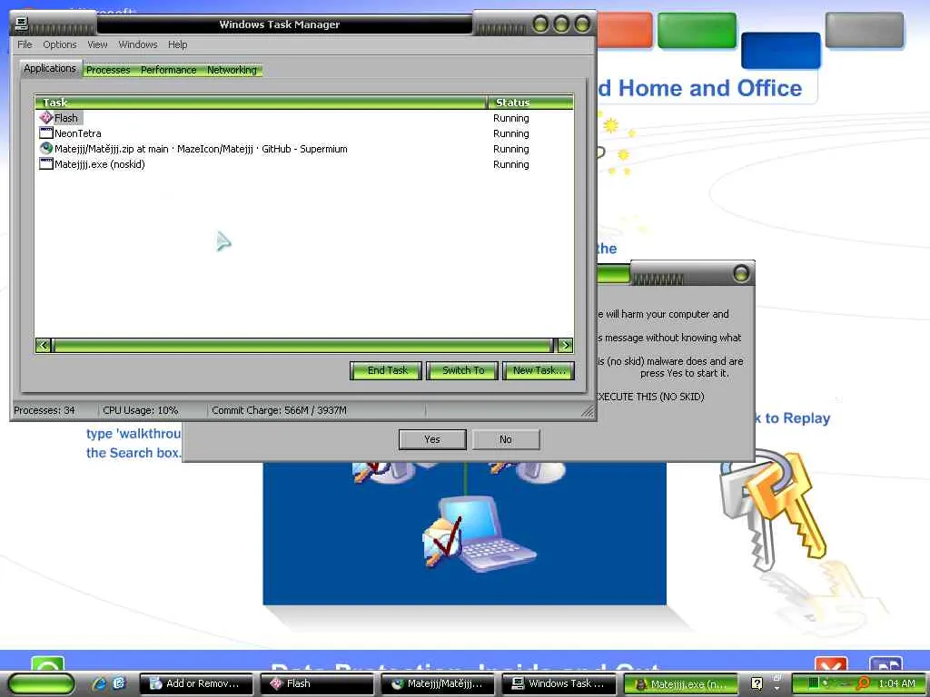Switch to the Networking tab
The width and height of the screenshot is (930, 697).
232,70
